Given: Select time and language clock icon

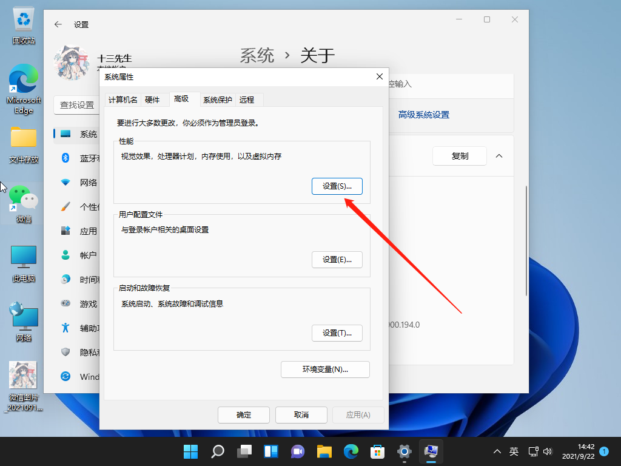Looking at the screenshot, I should click(65, 279).
